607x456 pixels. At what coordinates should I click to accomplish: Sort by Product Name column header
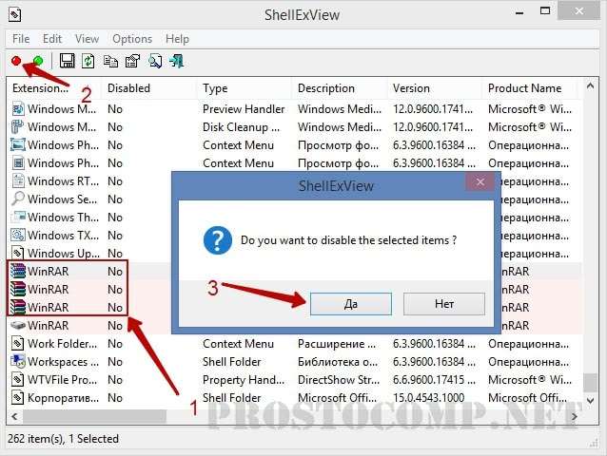point(530,88)
